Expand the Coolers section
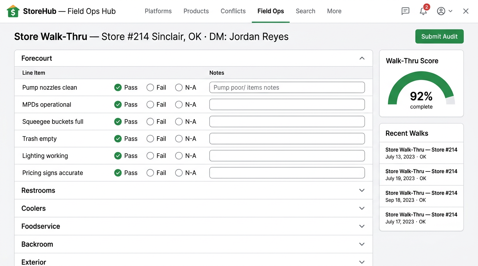The width and height of the screenshot is (478, 266). coord(362,208)
